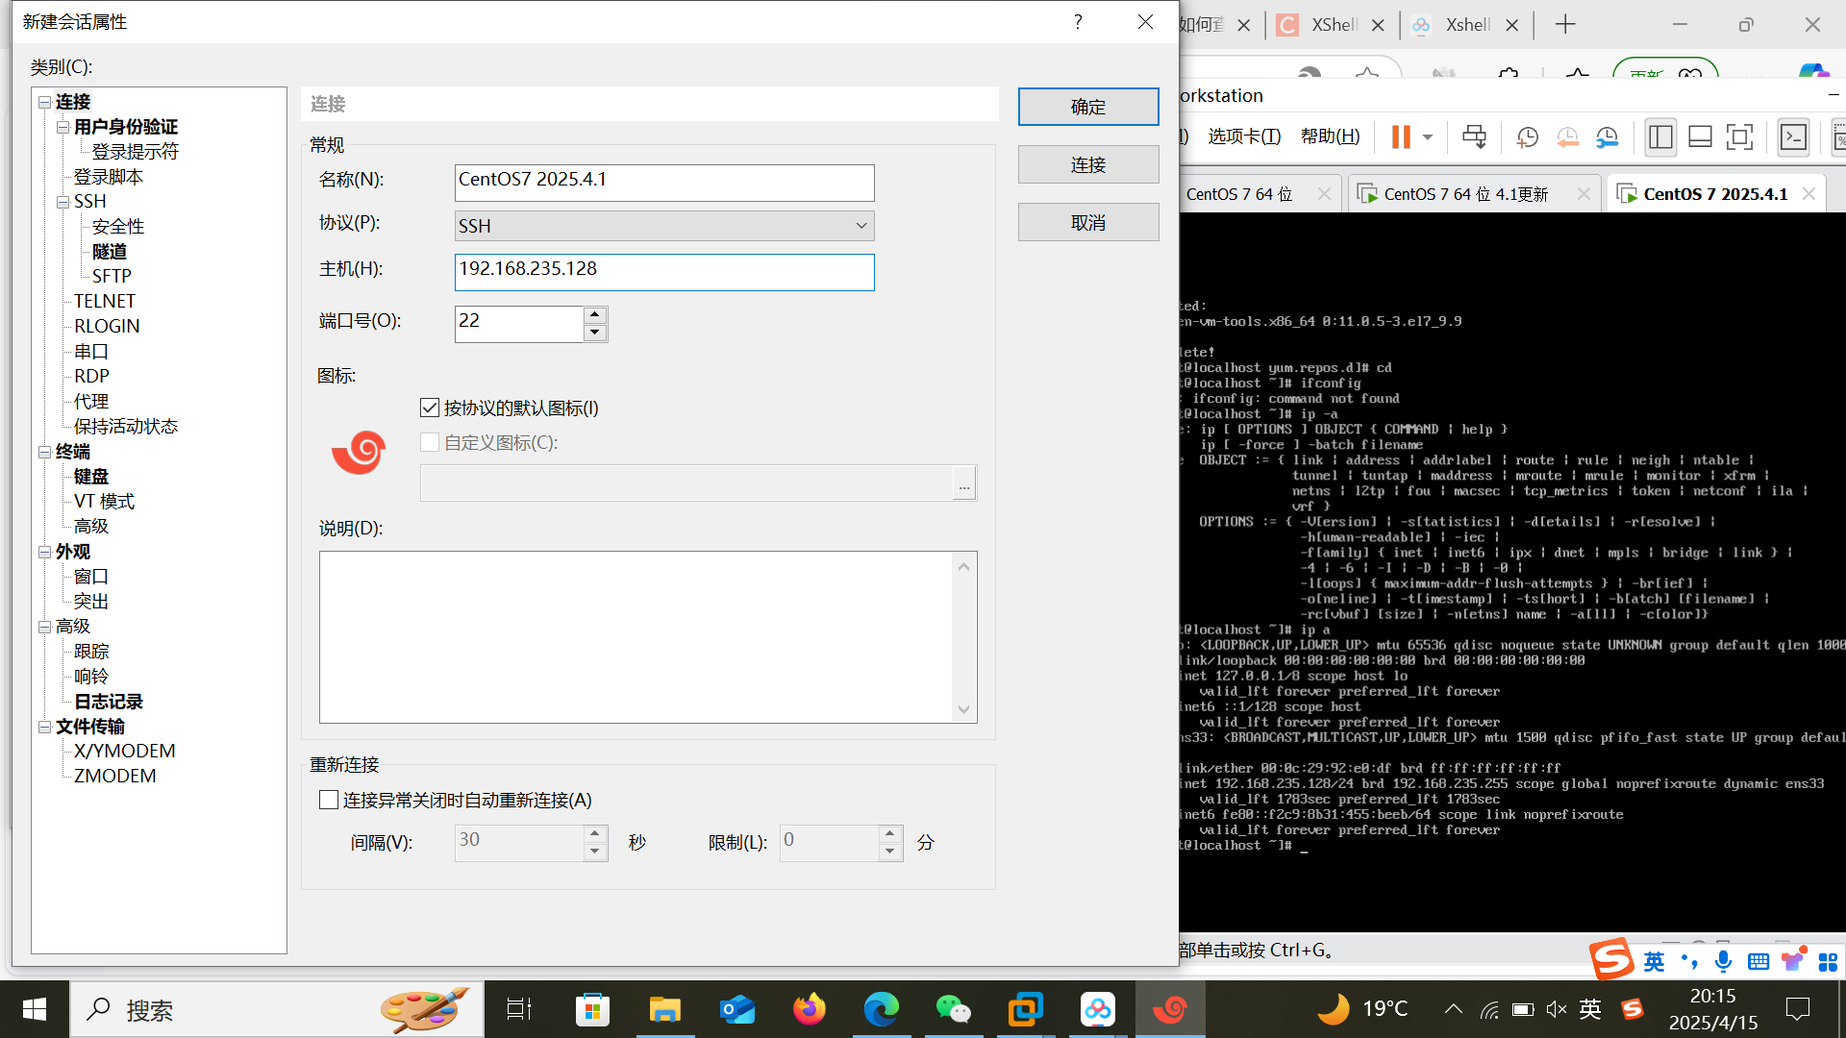Enable auto reconnect on abnormal close
1846x1038 pixels.
329,800
